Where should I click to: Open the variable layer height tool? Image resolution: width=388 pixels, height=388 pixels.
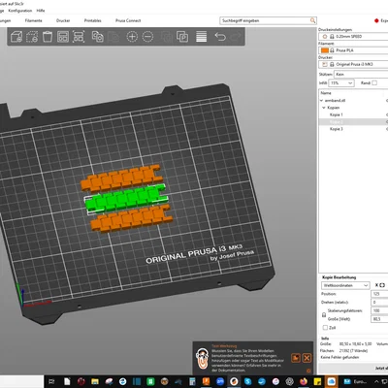(201, 37)
